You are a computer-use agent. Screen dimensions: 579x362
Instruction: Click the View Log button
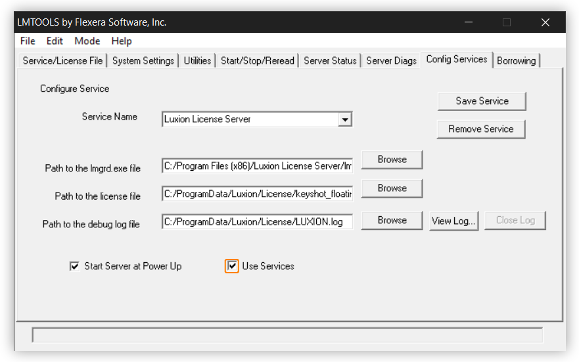coord(454,221)
